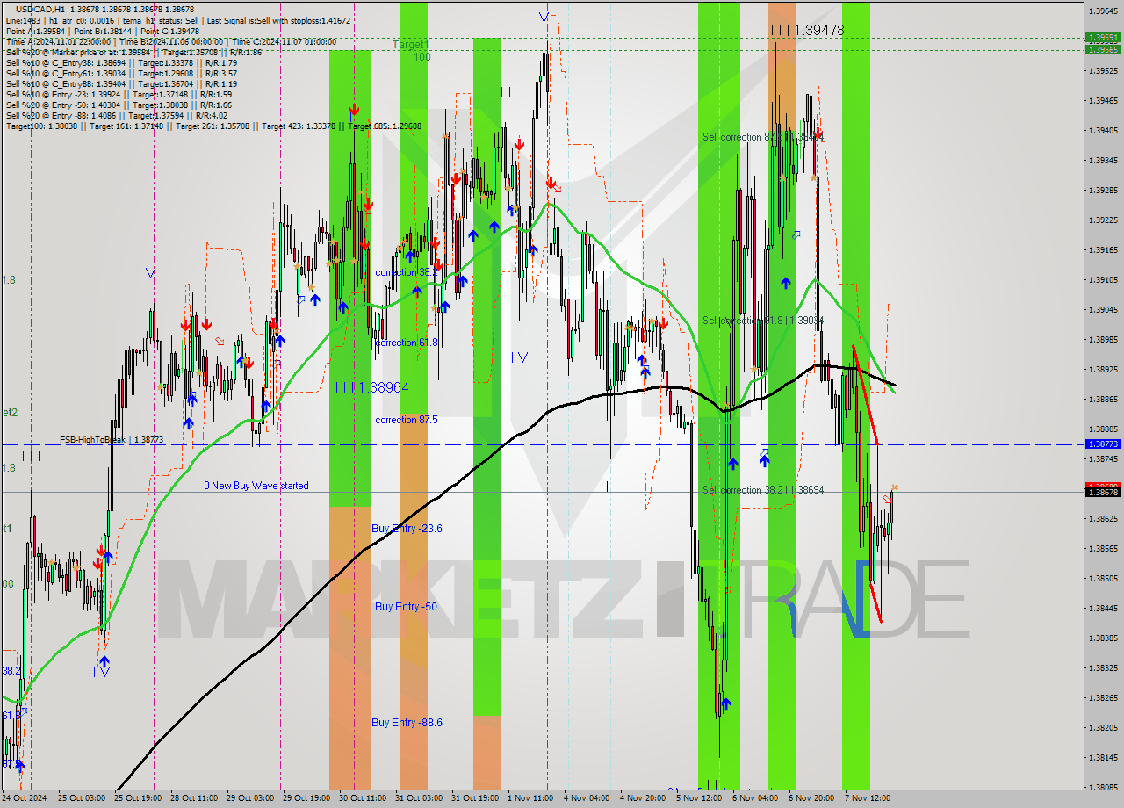Click the green 1.39591 price tag
Image resolution: width=1124 pixels, height=808 pixels.
tap(1103, 38)
